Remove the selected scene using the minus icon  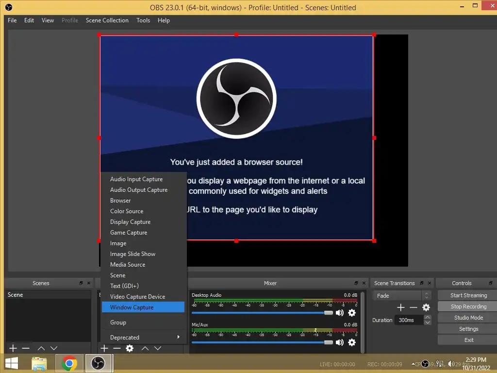pyautogui.click(x=26, y=348)
